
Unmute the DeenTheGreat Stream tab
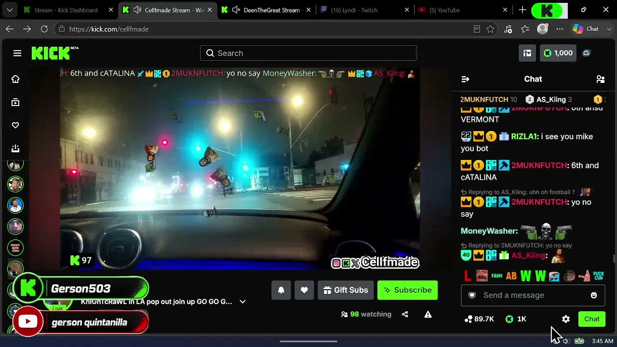pos(236,10)
